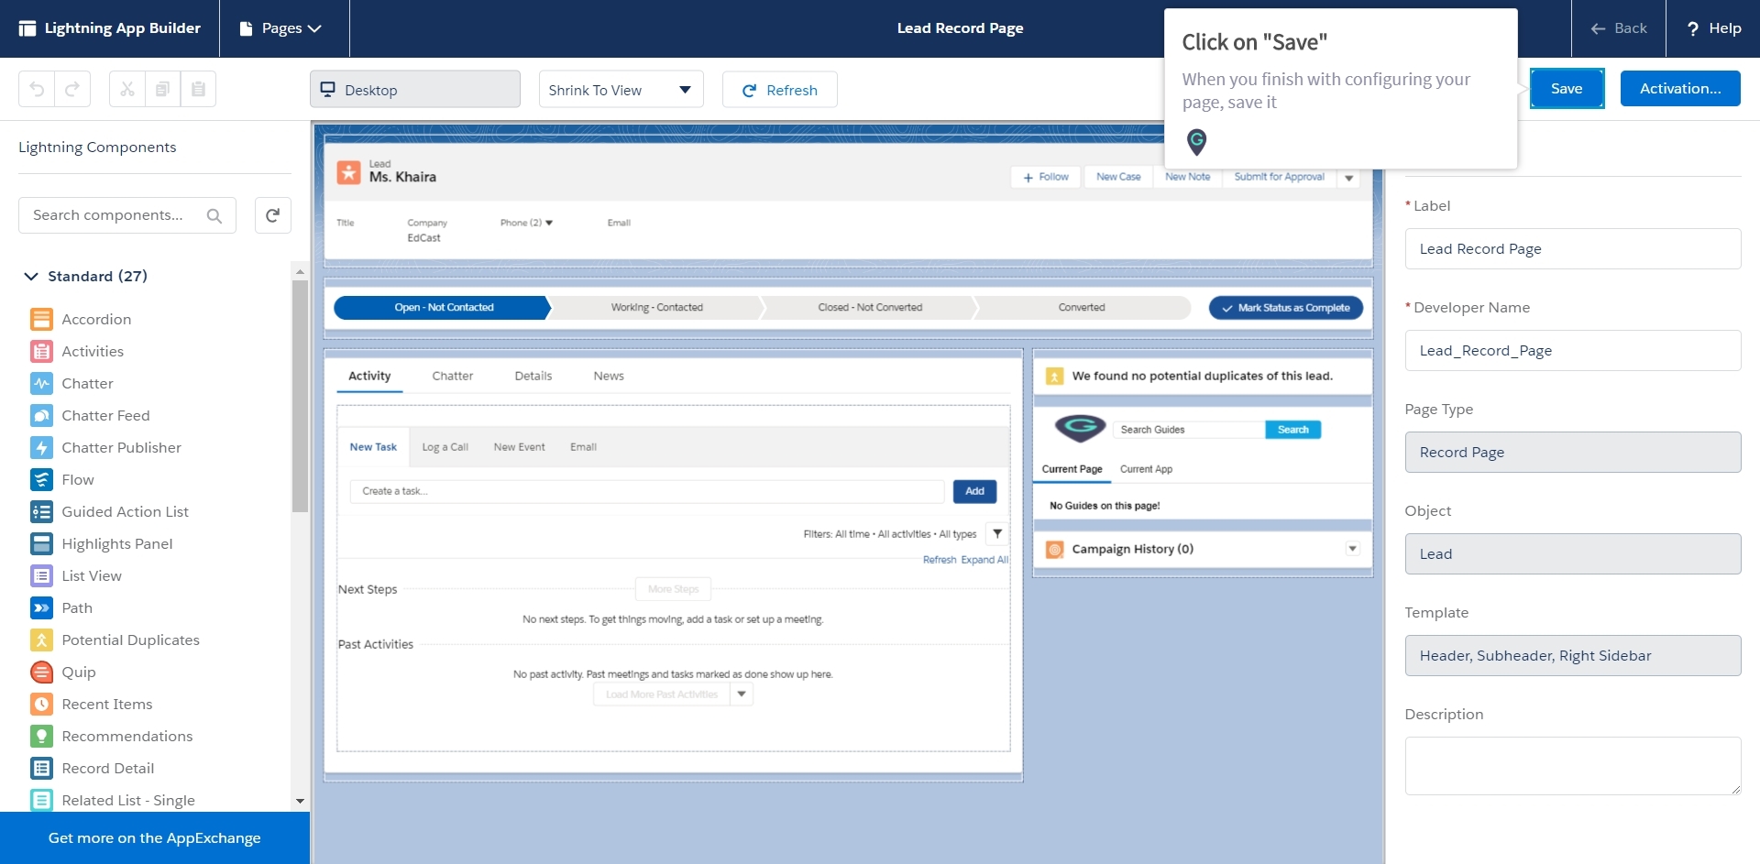Image resolution: width=1760 pixels, height=864 pixels.
Task: Select the Quip component icon
Action: [x=41, y=672]
